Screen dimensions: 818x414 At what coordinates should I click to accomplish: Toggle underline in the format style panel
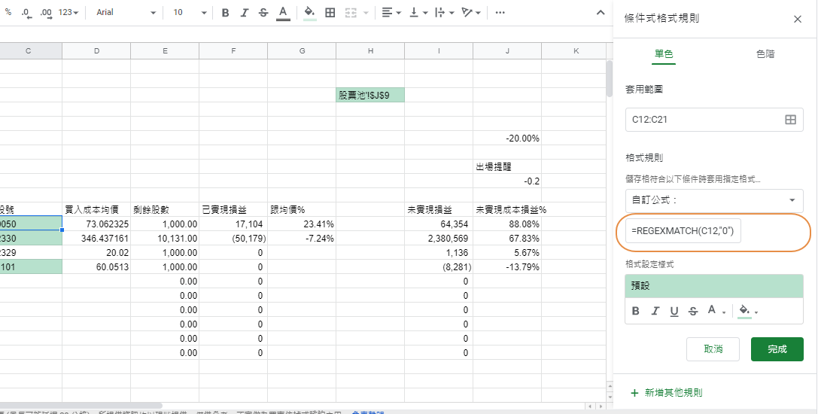tap(674, 312)
